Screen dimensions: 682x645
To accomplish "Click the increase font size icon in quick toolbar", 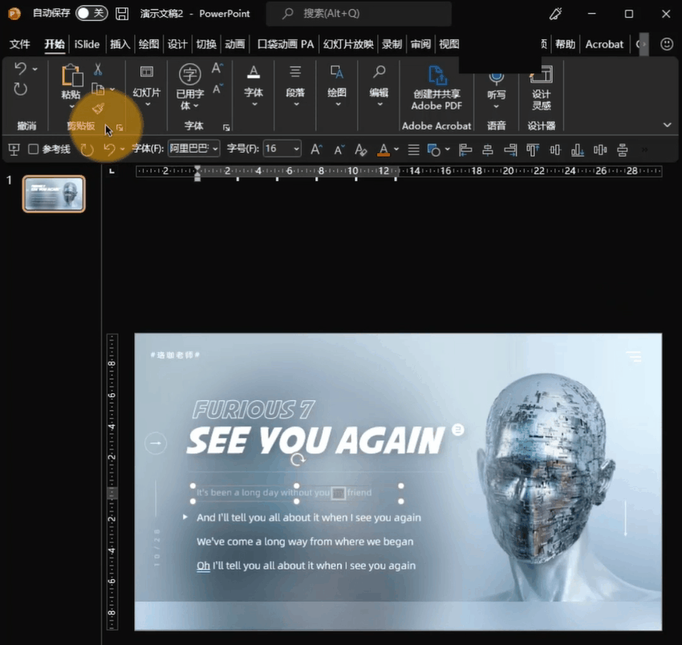I will 316,149.
